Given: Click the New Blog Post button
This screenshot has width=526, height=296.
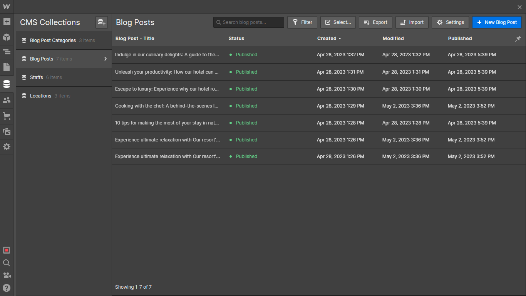Looking at the screenshot, I should pos(497,22).
